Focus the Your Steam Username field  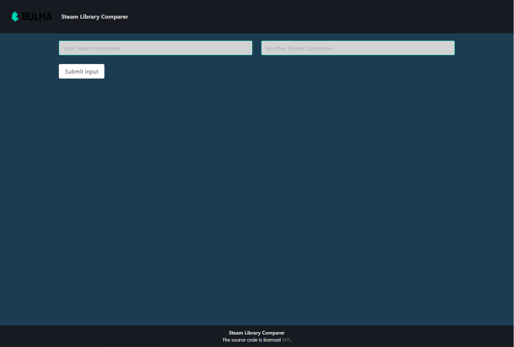(x=156, y=48)
